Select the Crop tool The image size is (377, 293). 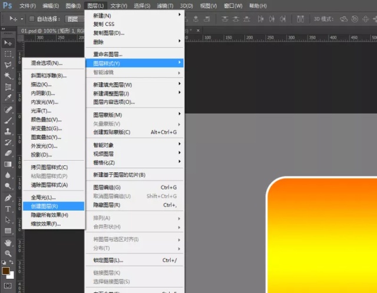(x=8, y=86)
